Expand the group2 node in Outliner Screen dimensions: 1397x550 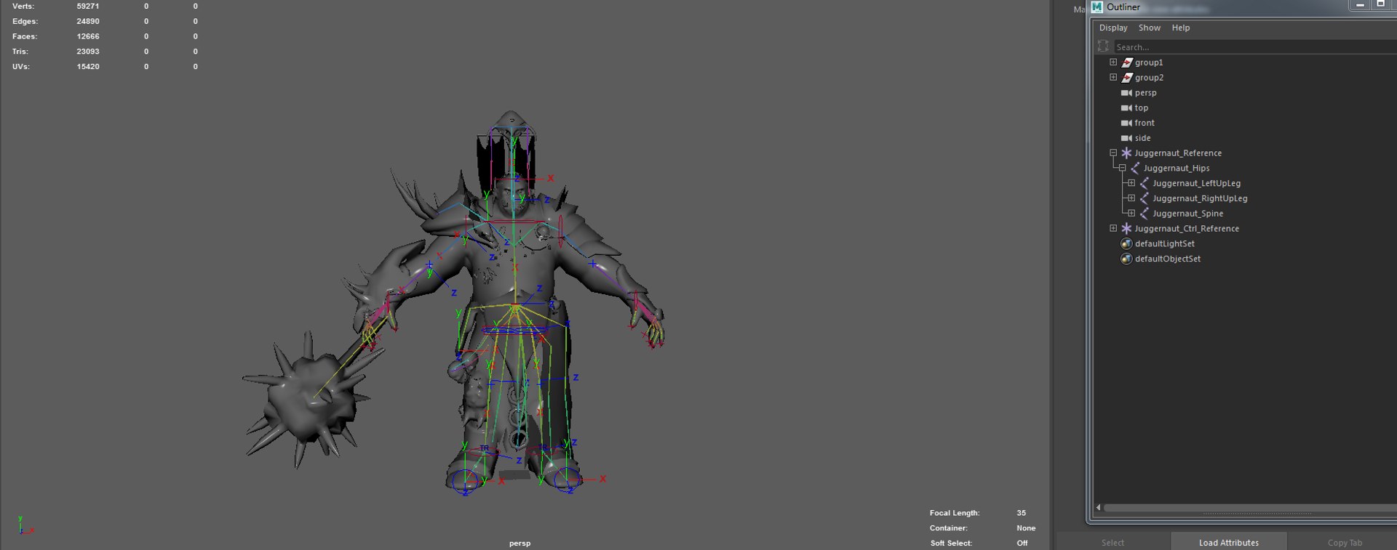(1113, 77)
